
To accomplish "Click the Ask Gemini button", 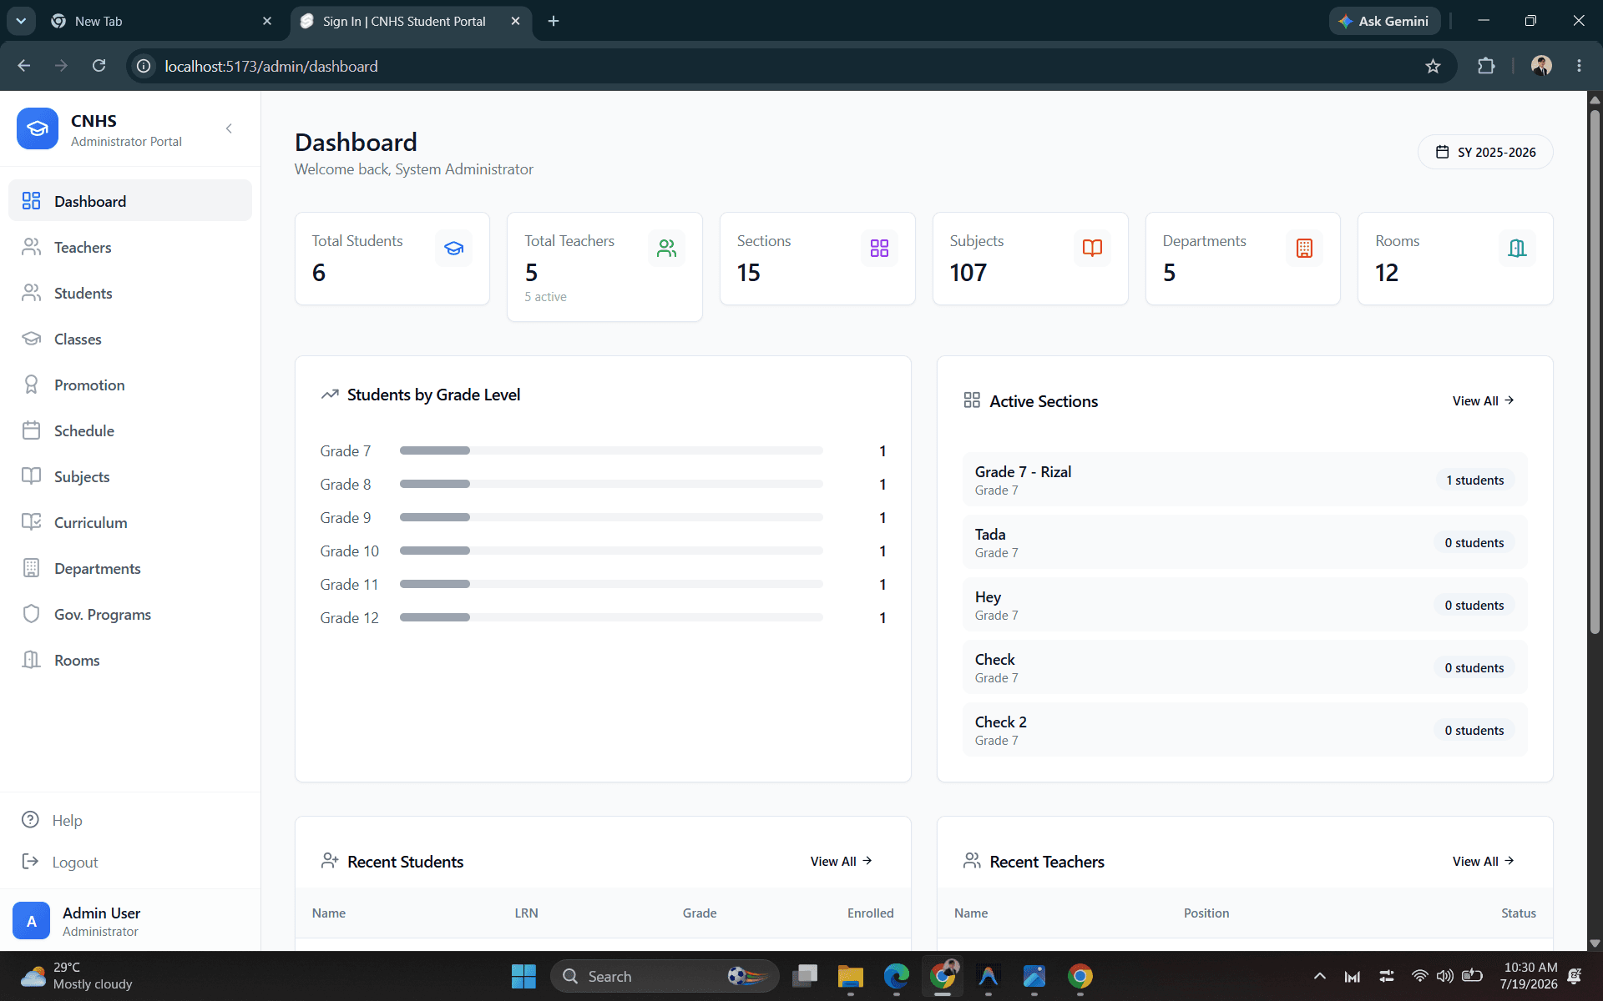I will click(x=1384, y=21).
